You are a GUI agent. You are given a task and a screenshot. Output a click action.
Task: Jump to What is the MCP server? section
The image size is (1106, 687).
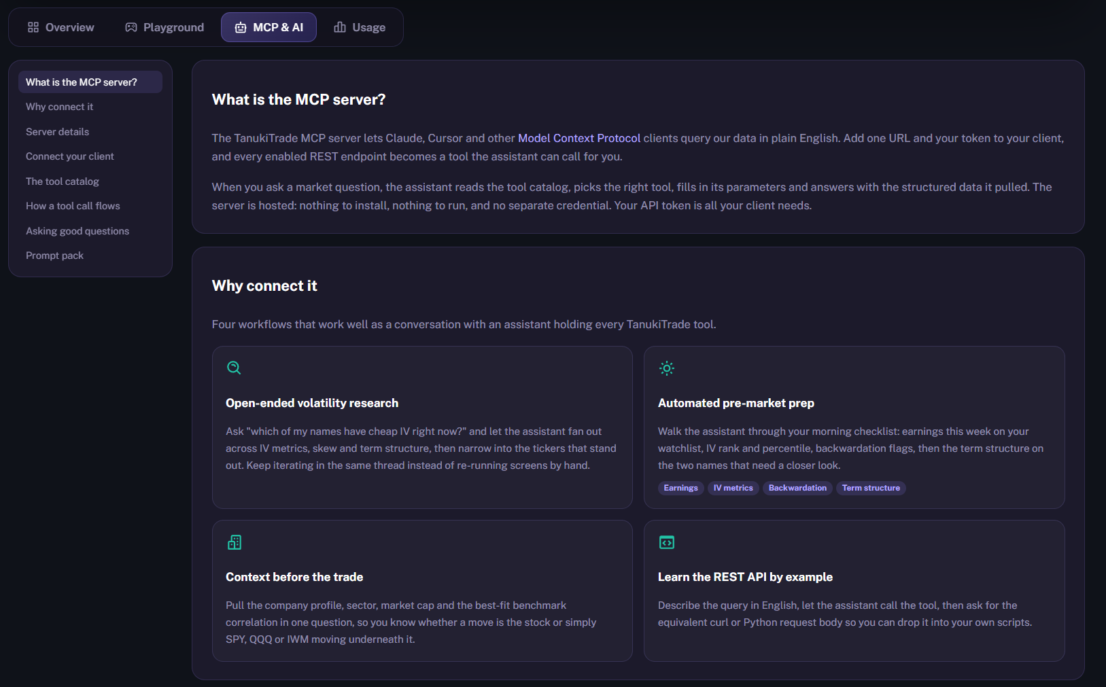tap(90, 82)
